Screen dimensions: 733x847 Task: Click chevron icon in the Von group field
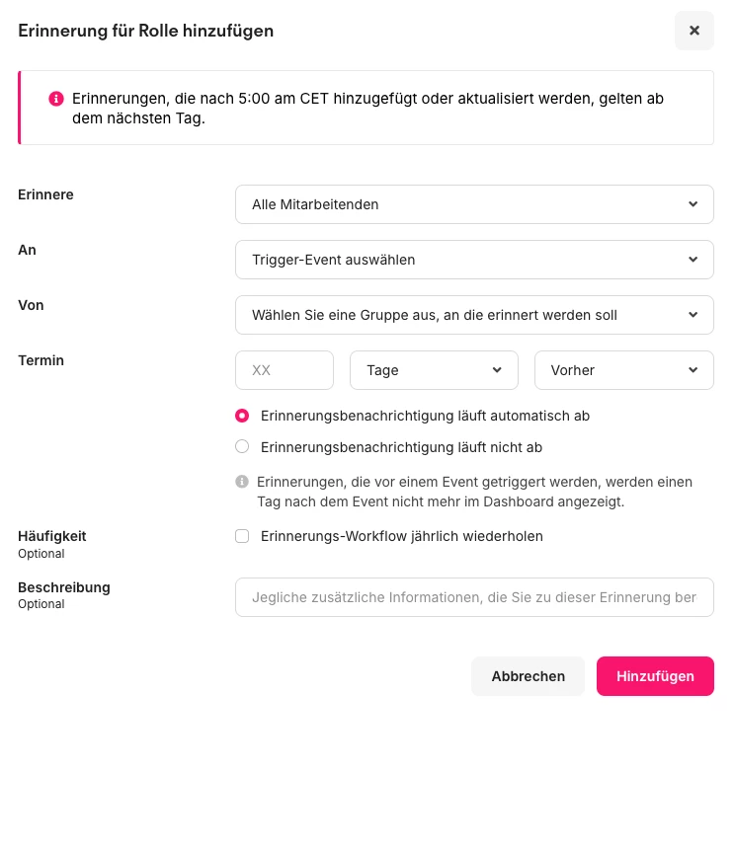[x=692, y=315]
